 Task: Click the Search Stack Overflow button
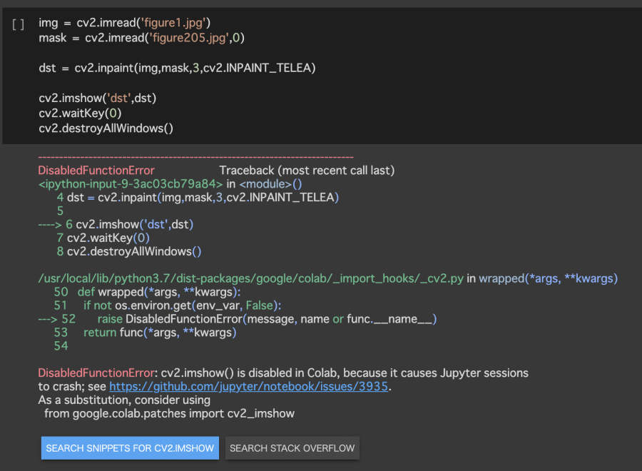click(x=292, y=448)
